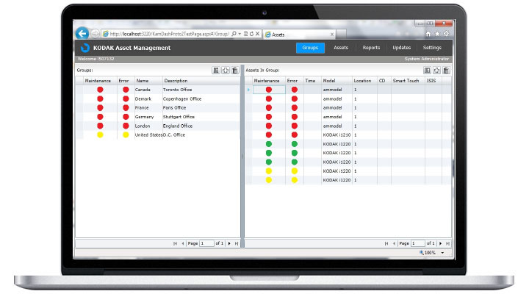Select the United States group row
Image resolution: width=529 pixels, height=294 pixels.
coord(158,135)
